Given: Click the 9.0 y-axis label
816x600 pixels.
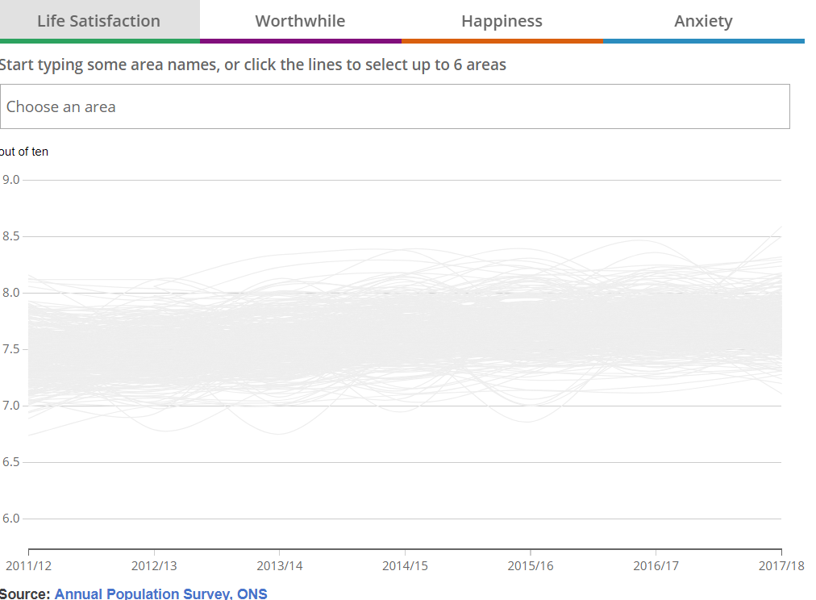Looking at the screenshot, I should [11, 180].
